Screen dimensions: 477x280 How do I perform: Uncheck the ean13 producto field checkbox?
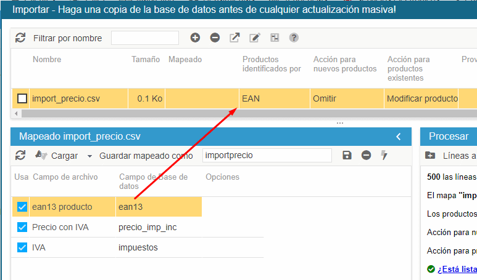point(22,207)
